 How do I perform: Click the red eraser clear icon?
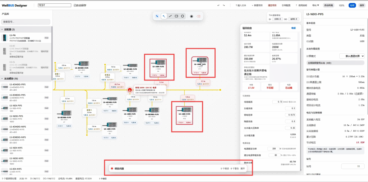pyautogui.click(x=198, y=16)
